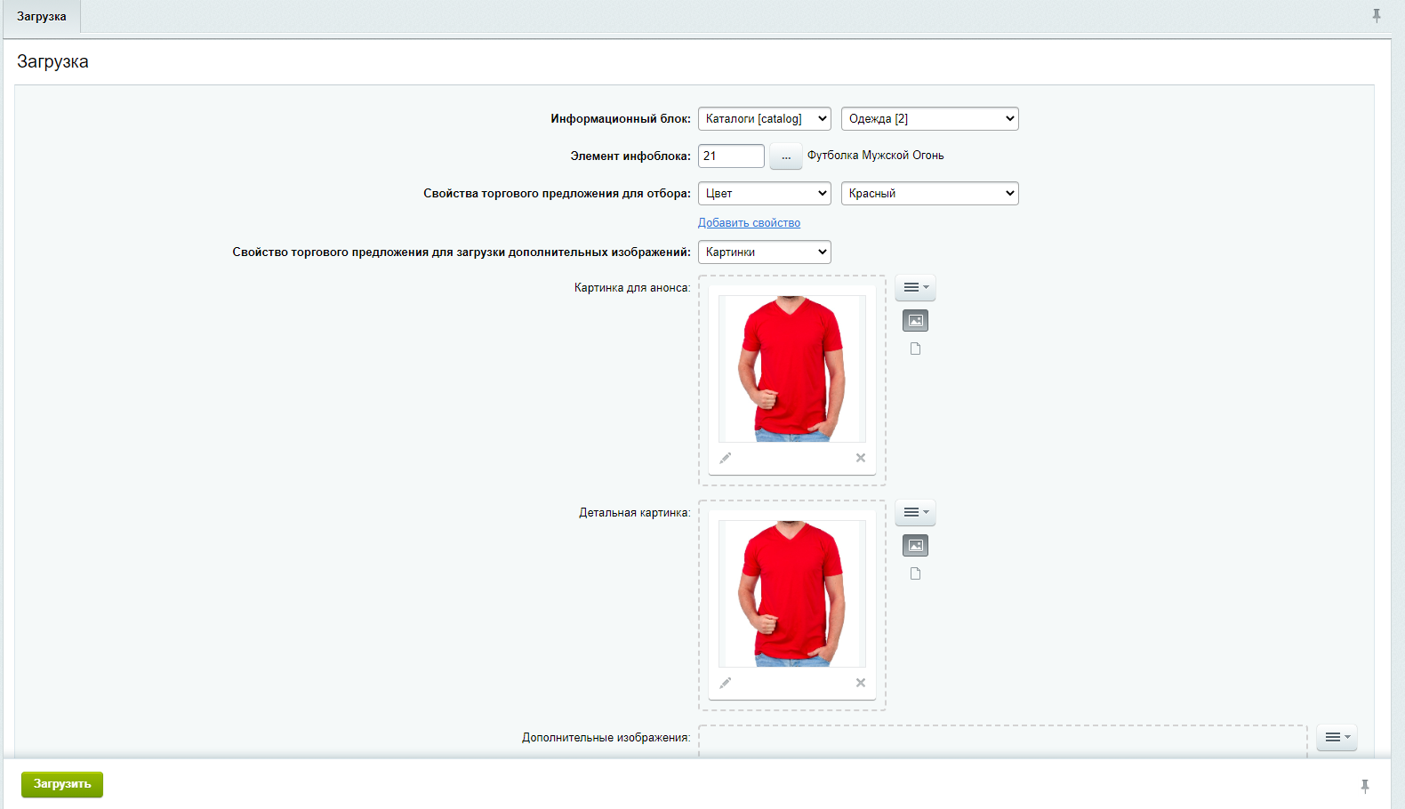Open the Цвет property dropdown
Image resolution: width=1405 pixels, height=809 pixels.
(764, 194)
